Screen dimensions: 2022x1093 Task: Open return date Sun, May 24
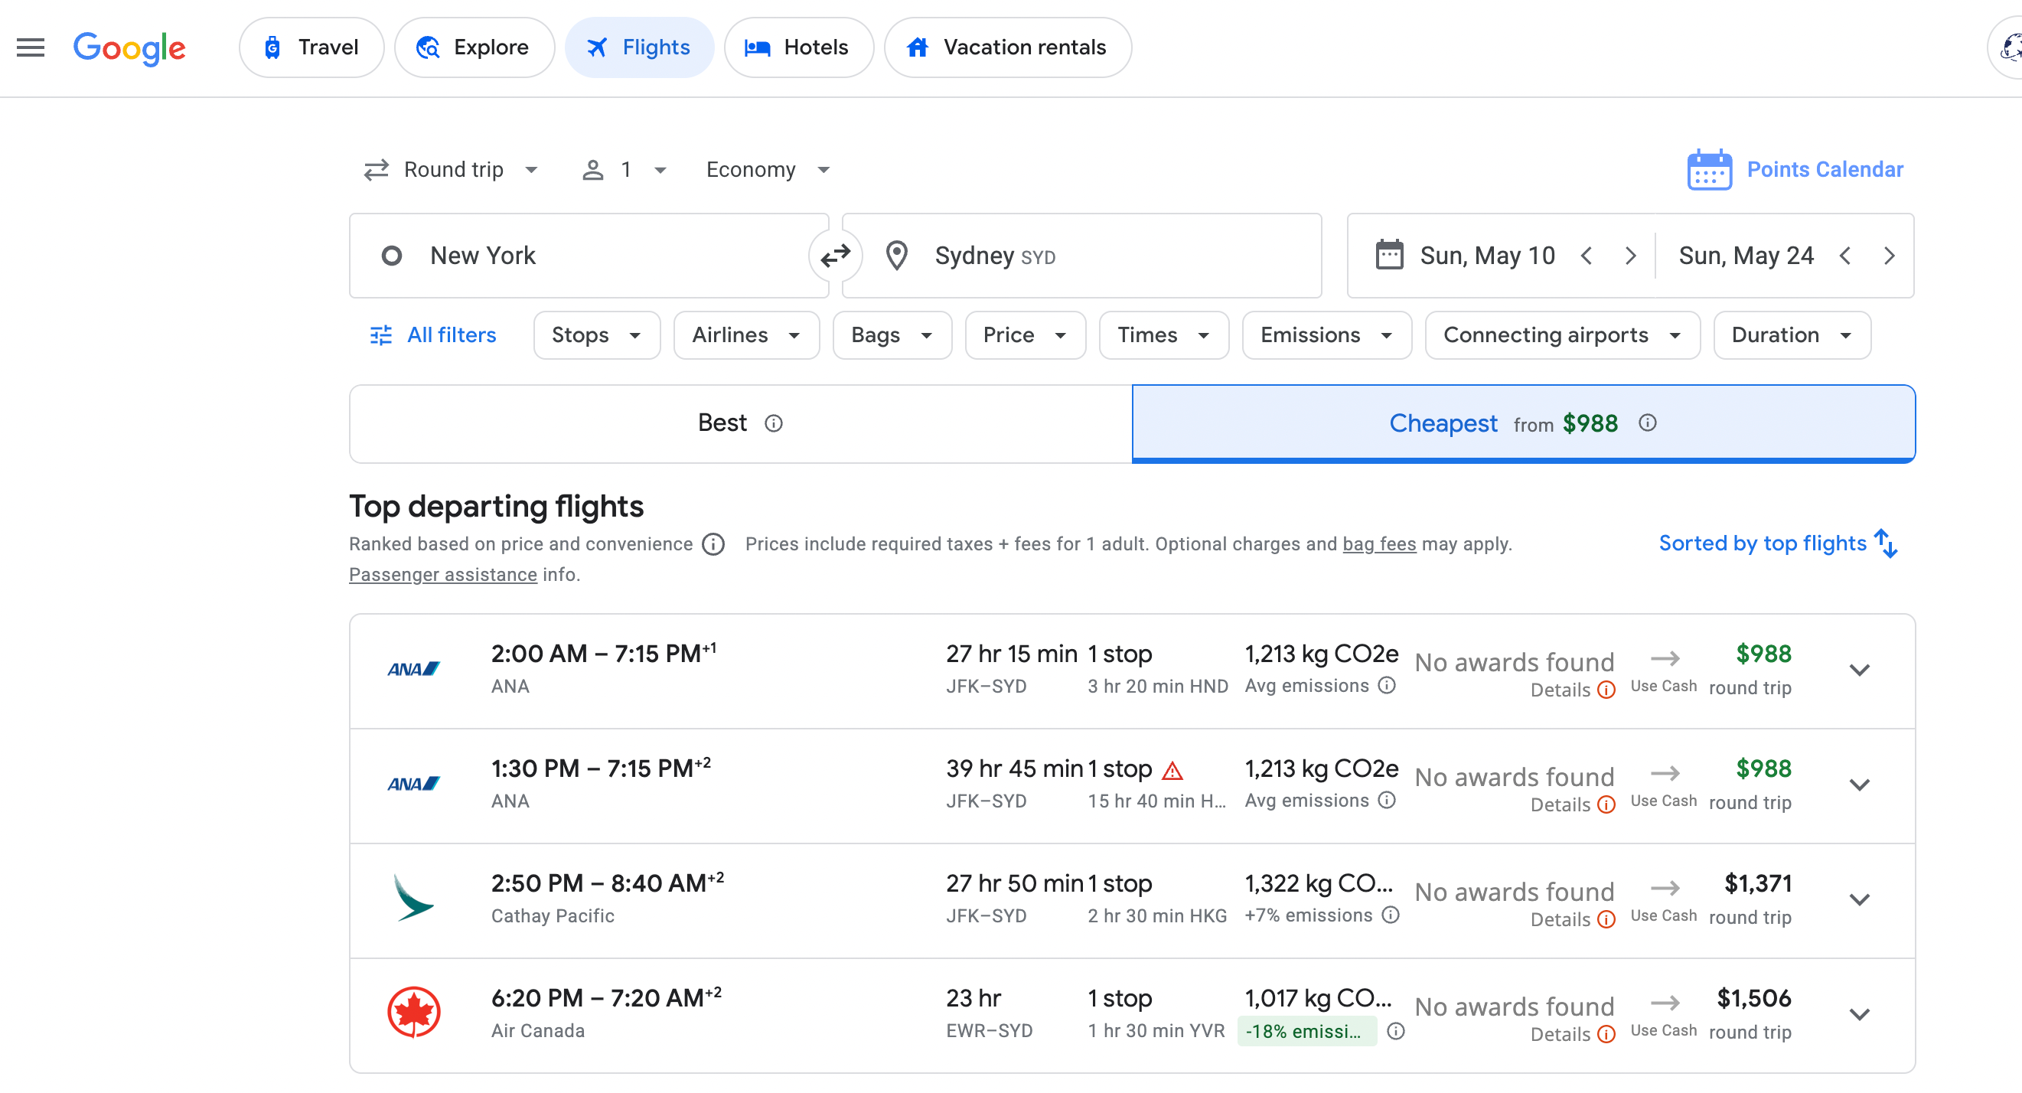coord(1746,256)
